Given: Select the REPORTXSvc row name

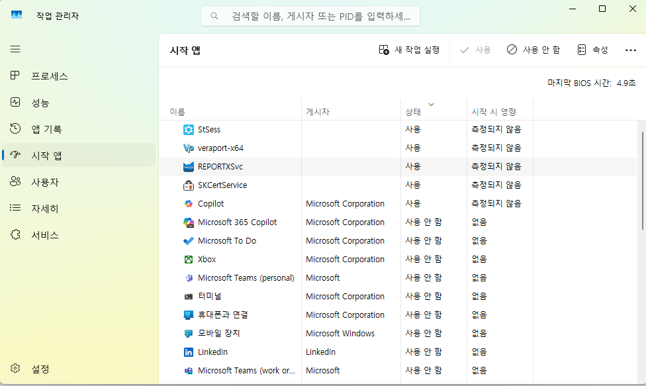Looking at the screenshot, I should pos(220,167).
